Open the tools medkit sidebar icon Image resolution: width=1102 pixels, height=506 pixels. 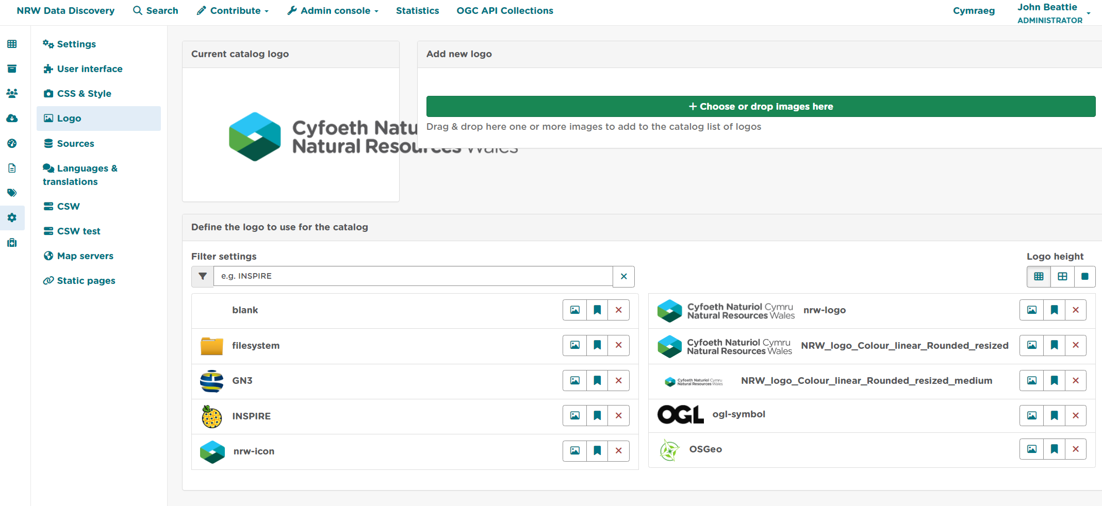(12, 242)
